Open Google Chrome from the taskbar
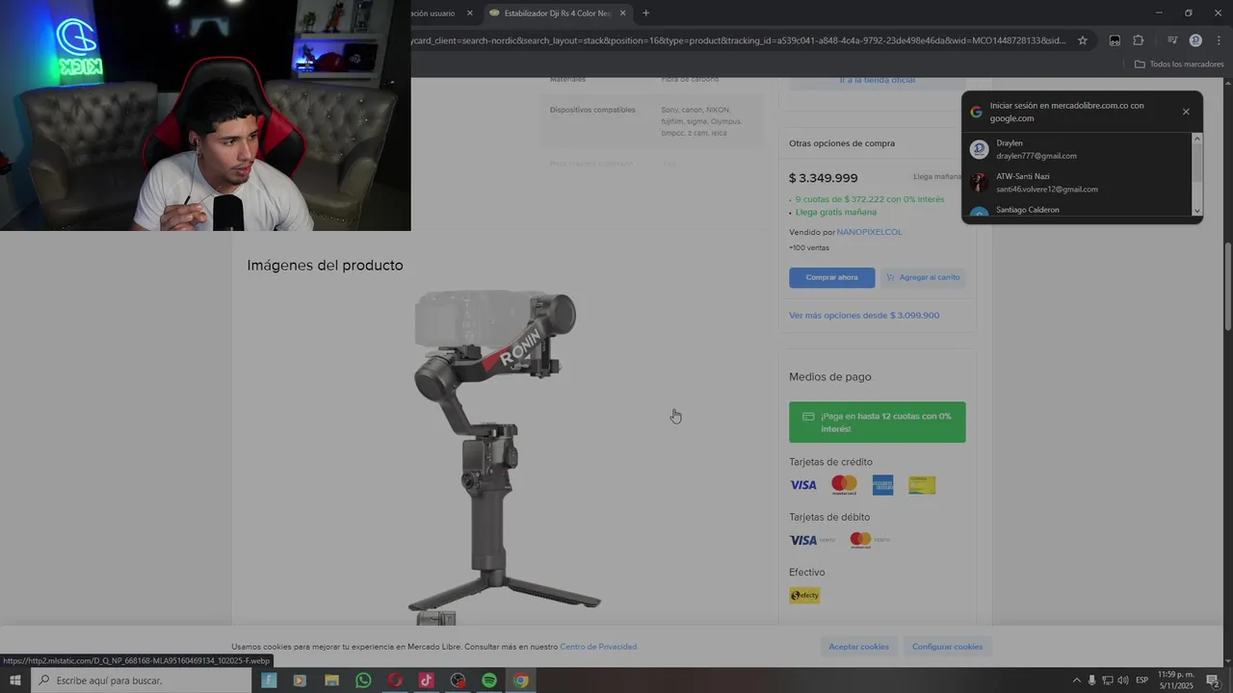The height and width of the screenshot is (693, 1233). 520,680
